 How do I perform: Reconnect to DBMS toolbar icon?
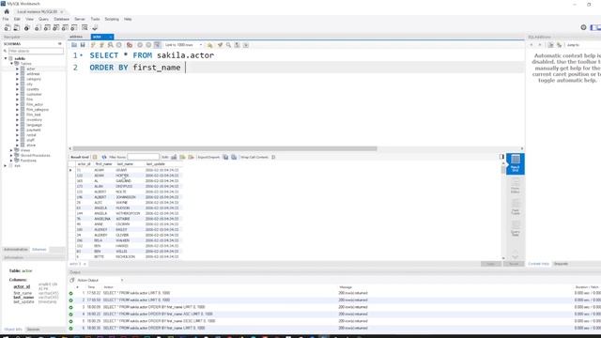(95, 27)
